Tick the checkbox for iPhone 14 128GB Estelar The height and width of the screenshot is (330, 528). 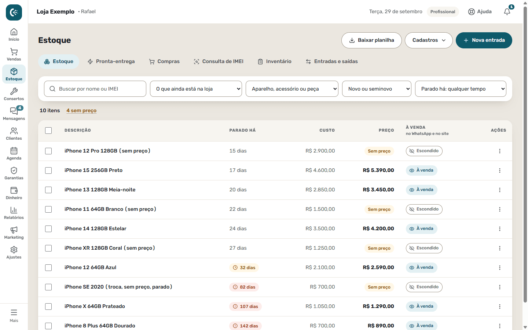[x=48, y=229]
